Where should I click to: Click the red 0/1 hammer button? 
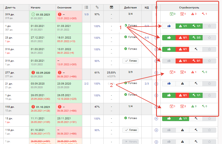point(196,61)
